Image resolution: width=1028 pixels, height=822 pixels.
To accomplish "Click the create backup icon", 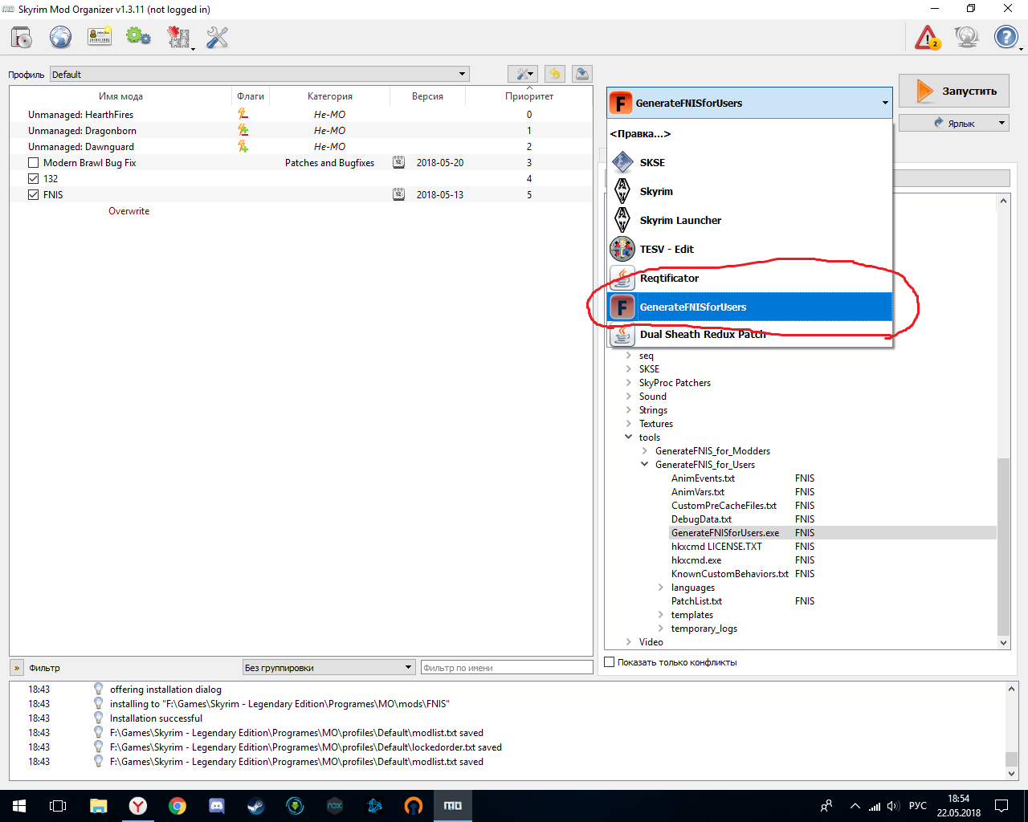I will 582,74.
